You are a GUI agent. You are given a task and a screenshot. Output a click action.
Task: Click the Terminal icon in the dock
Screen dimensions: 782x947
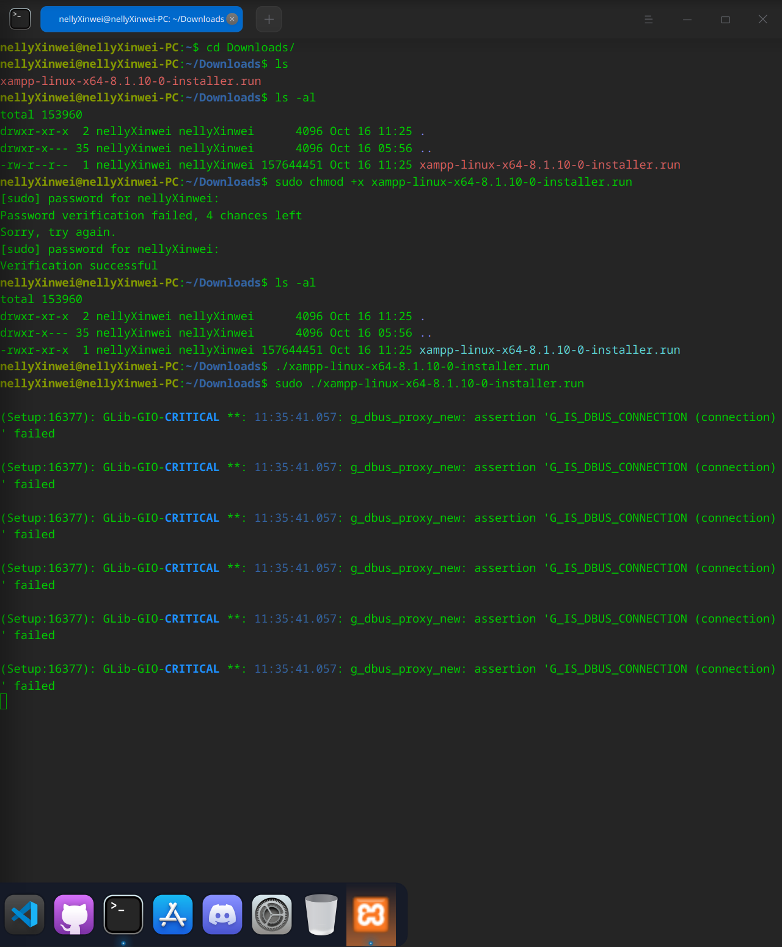[x=123, y=915]
